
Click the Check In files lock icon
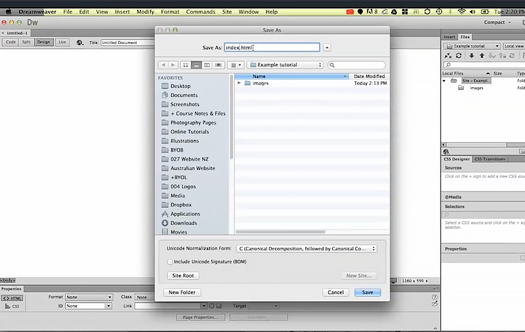(x=502, y=56)
